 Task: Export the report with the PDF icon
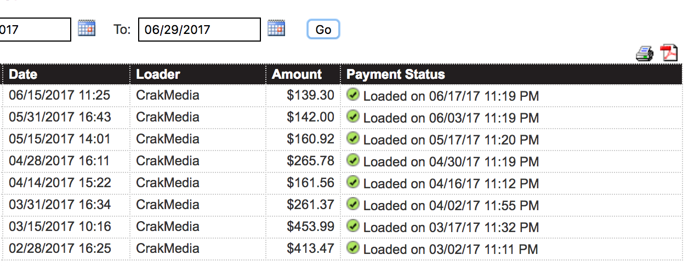click(669, 53)
